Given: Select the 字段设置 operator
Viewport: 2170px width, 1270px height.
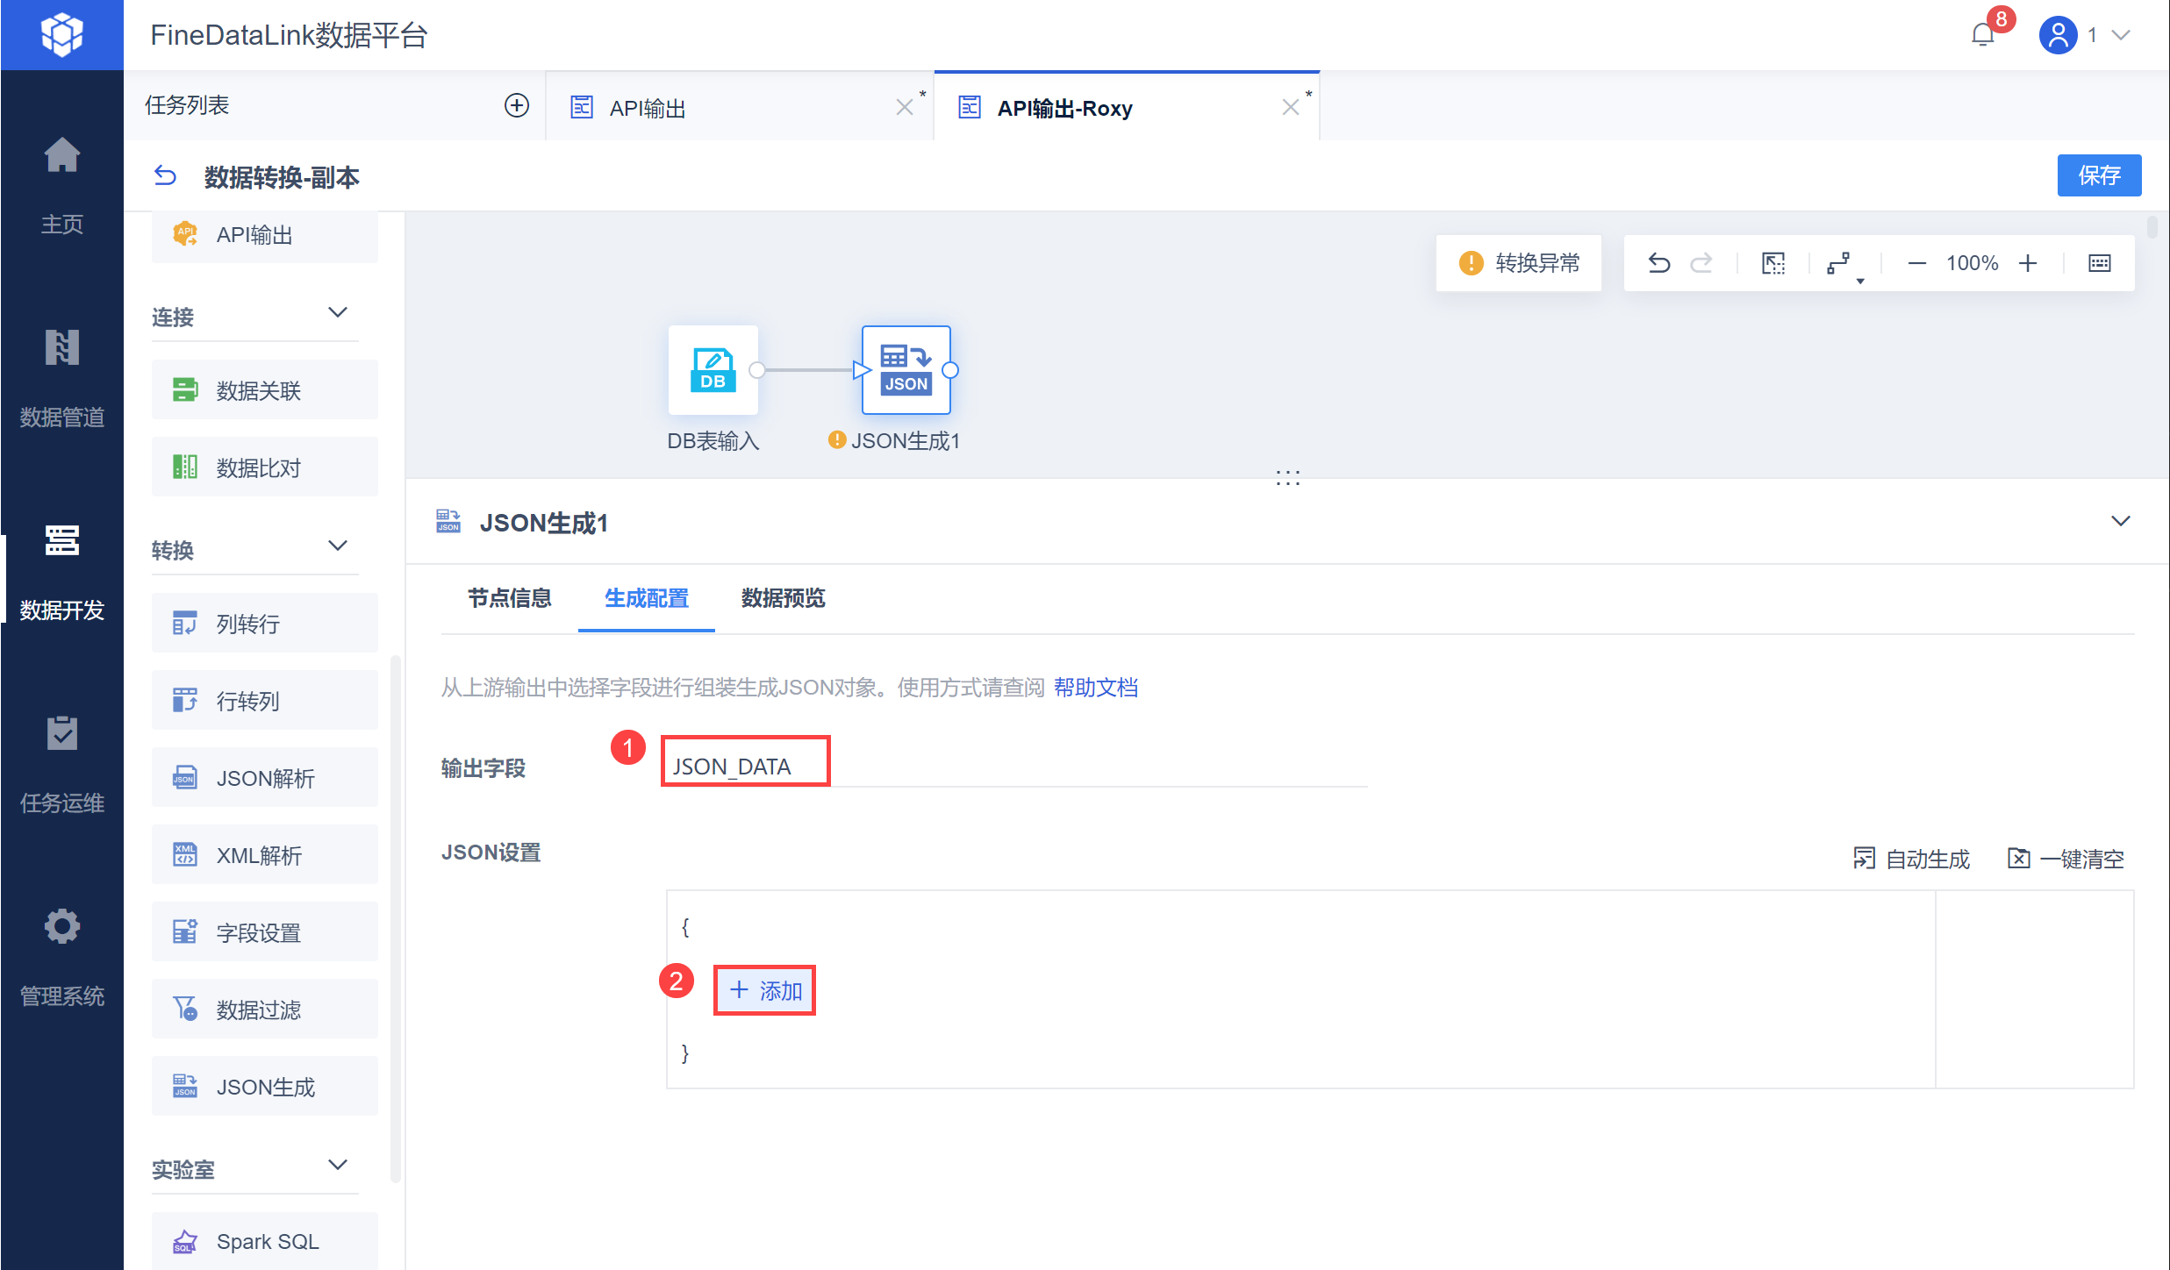Looking at the screenshot, I should click(x=264, y=932).
